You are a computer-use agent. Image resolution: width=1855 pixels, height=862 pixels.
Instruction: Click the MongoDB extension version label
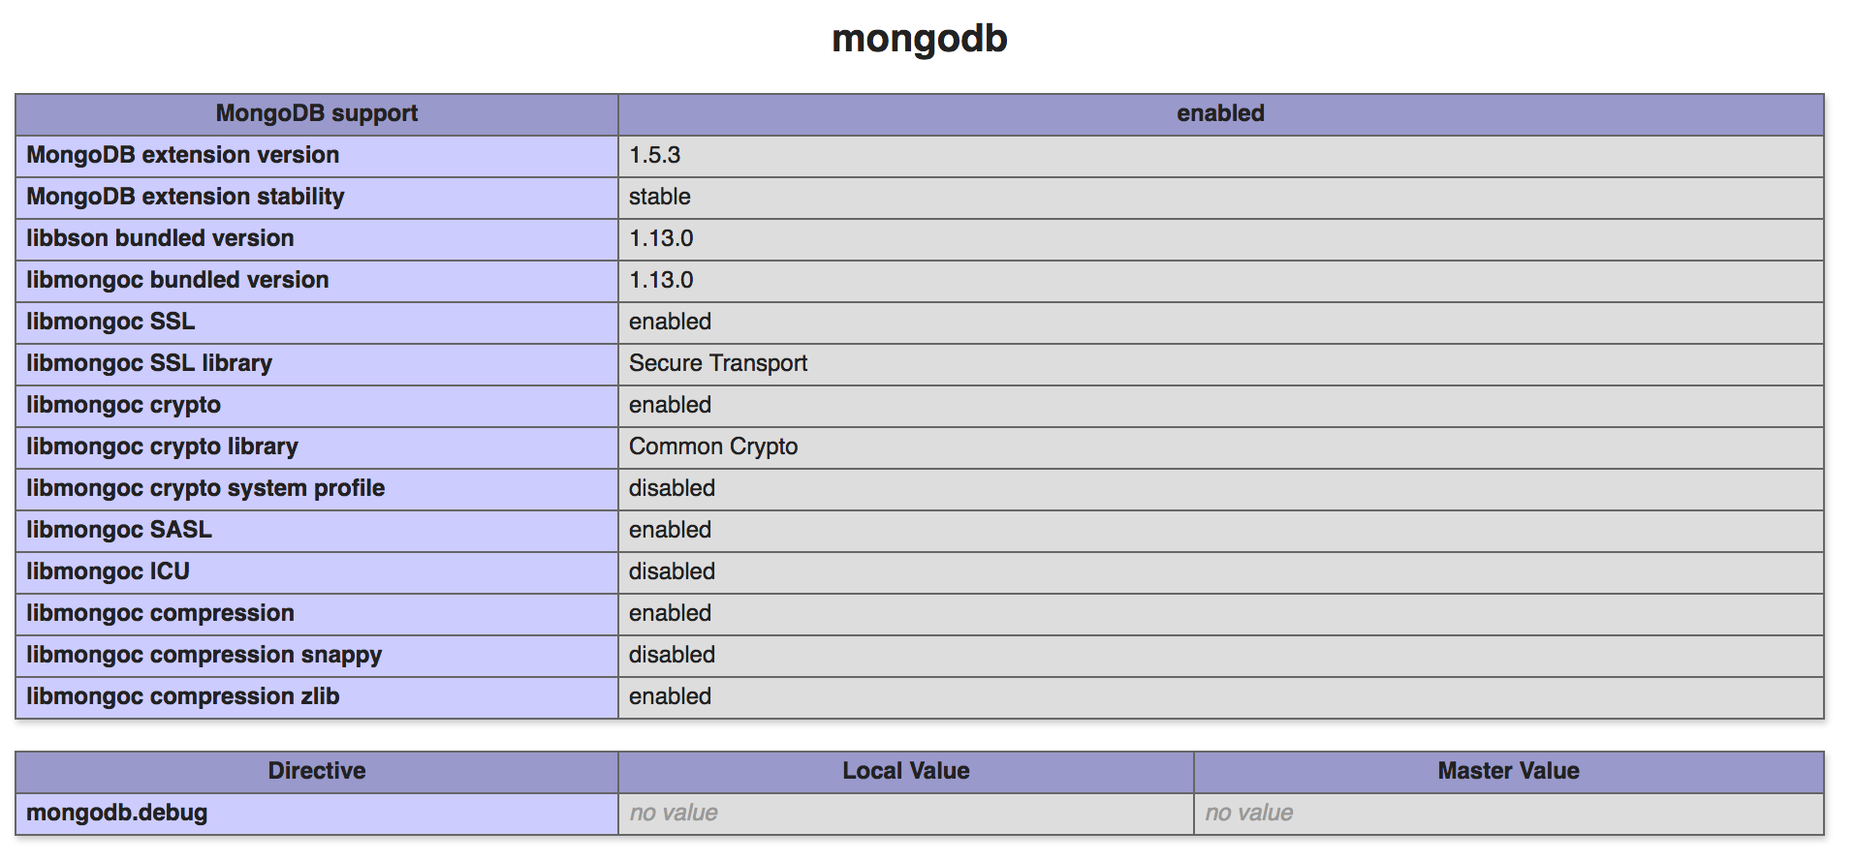pyautogui.click(x=182, y=155)
